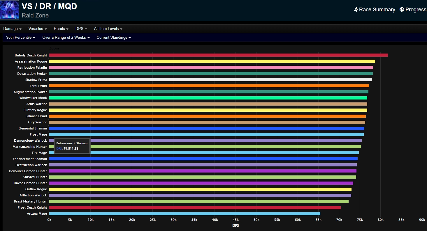Click the Shadow Priest label

(36, 80)
